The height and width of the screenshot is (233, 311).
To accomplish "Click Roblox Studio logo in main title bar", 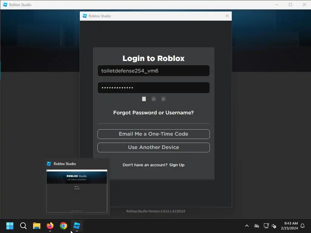I will click(5, 5).
